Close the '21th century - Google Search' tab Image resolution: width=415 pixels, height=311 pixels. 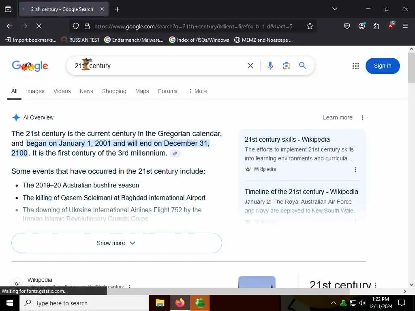click(x=102, y=9)
